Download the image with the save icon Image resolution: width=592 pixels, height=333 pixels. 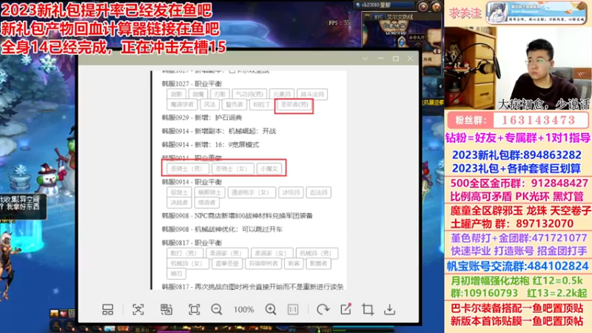[390, 309]
